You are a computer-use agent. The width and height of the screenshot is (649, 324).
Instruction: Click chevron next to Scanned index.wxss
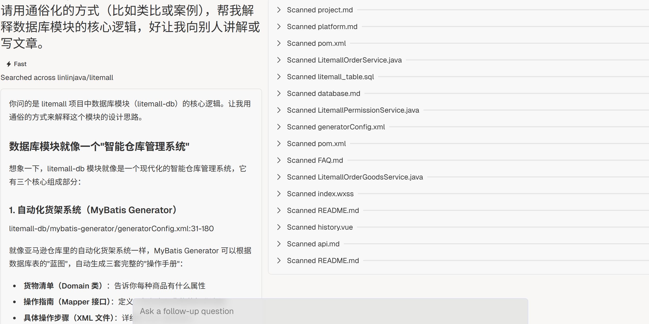279,194
